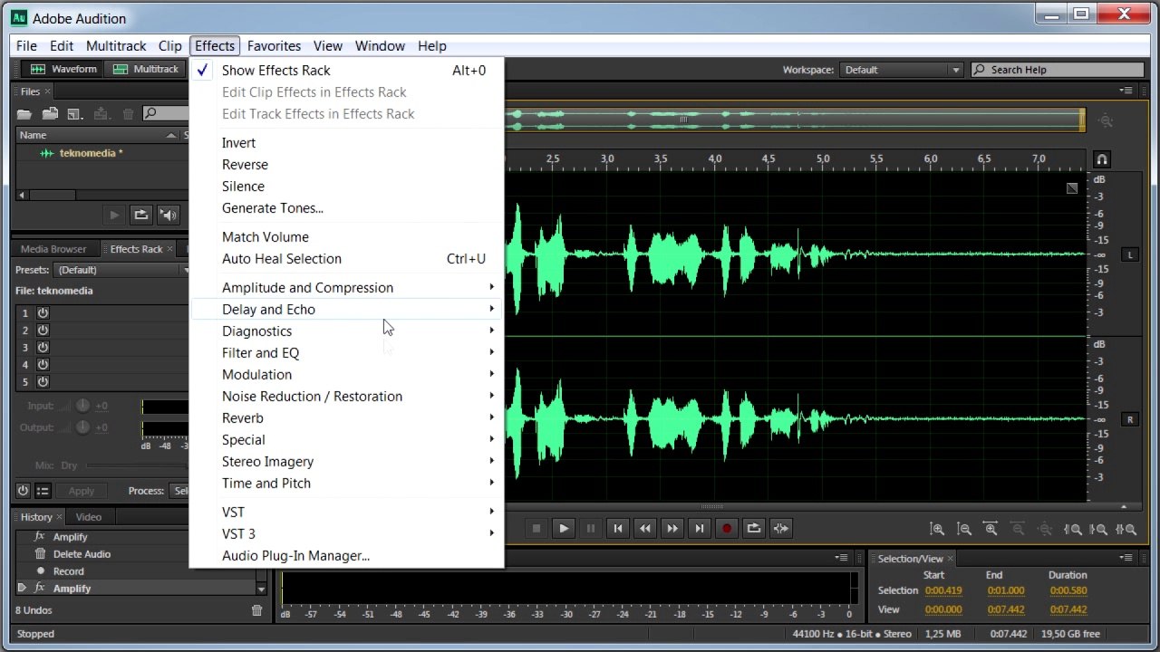Click Move Playhead to Previous button
The height and width of the screenshot is (652, 1160).
[618, 528]
